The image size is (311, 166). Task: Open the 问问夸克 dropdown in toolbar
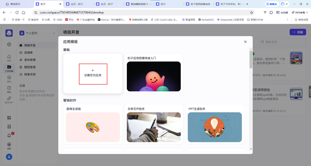tap(300, 13)
